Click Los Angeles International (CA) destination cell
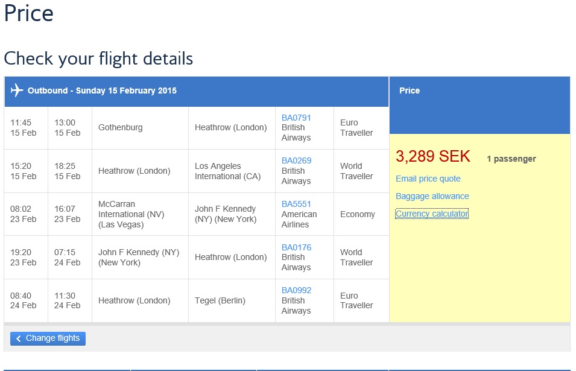The image size is (576, 371). 232,171
